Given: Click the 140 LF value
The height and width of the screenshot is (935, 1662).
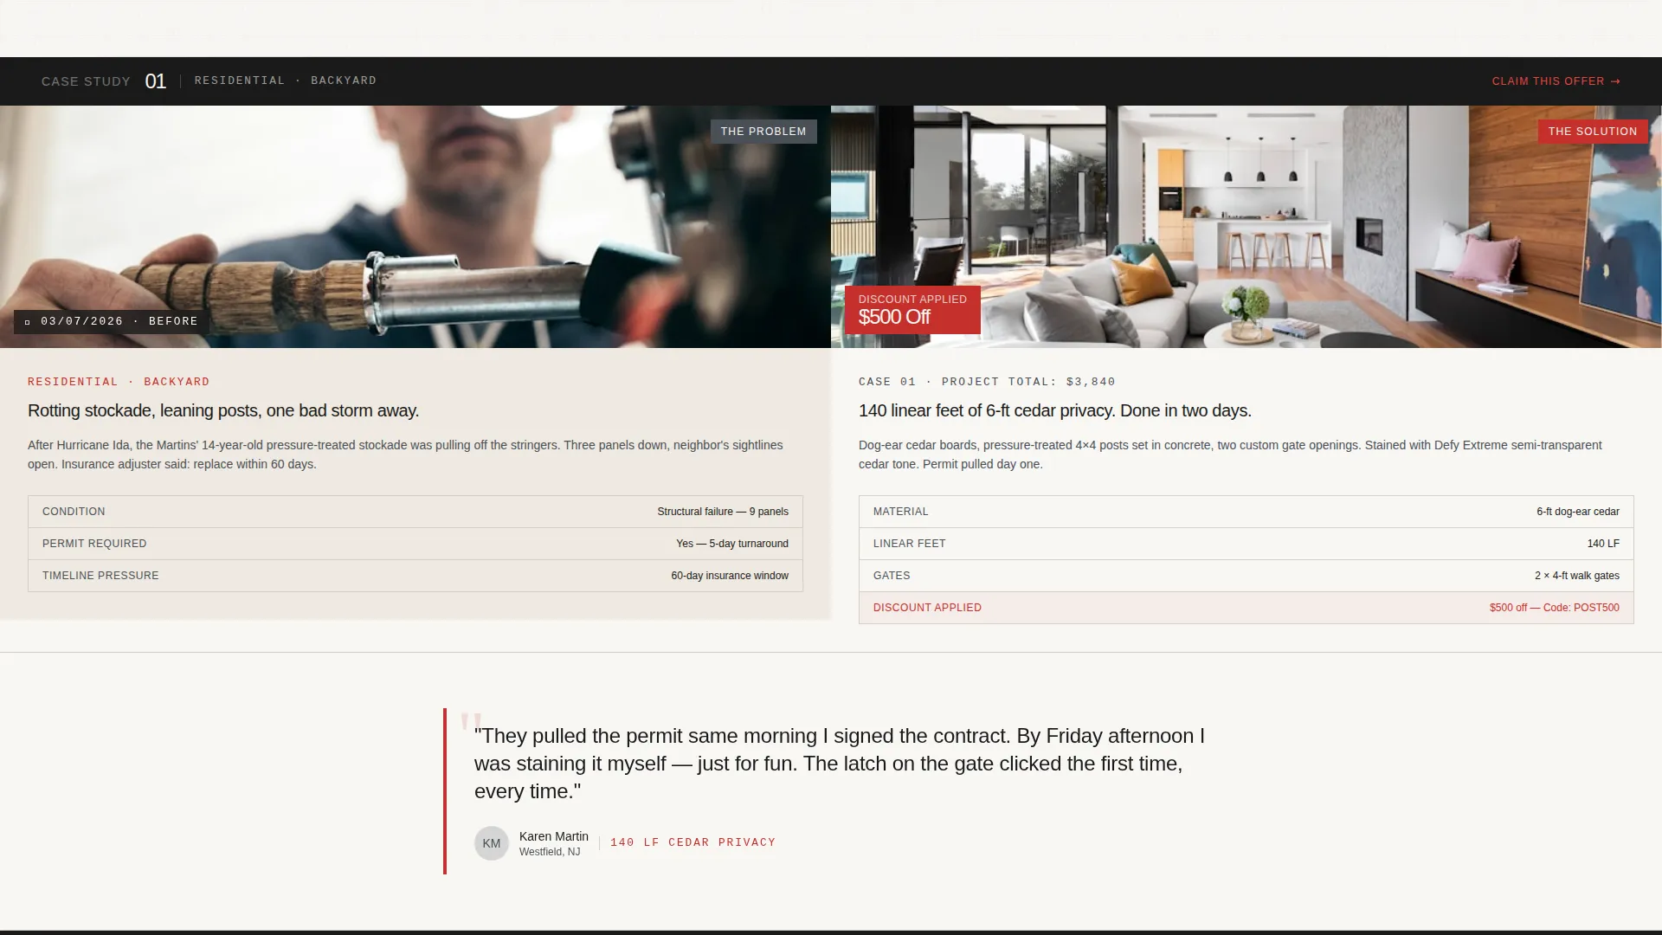Looking at the screenshot, I should click(x=1603, y=544).
